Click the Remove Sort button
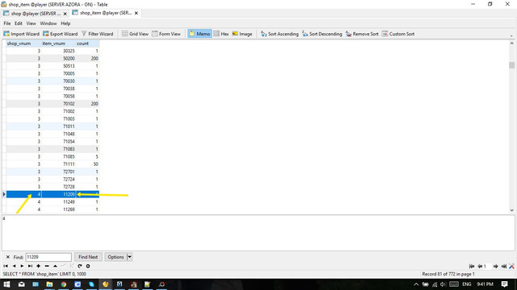The image size is (517, 290). point(362,34)
